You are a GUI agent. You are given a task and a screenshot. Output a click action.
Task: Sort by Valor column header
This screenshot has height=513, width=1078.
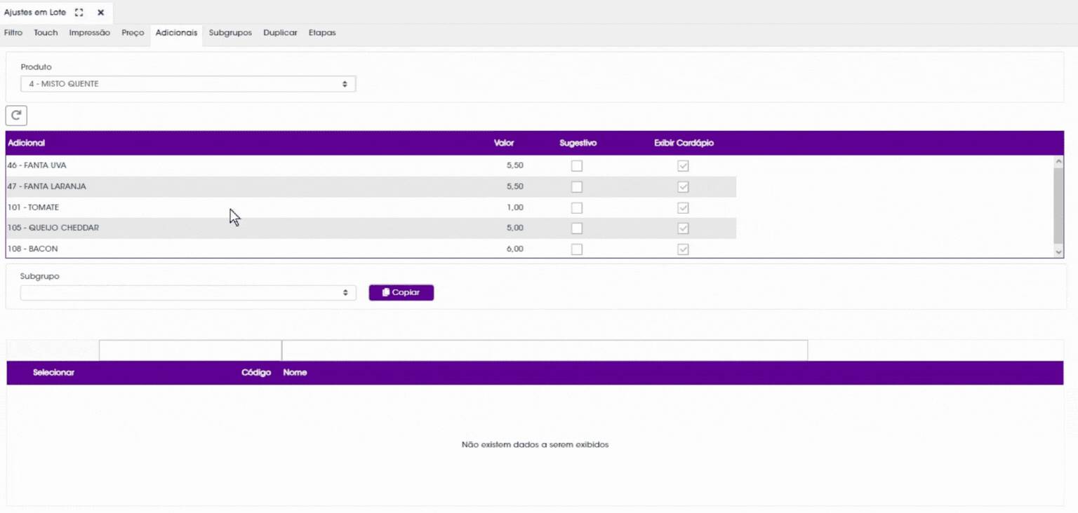pos(504,143)
